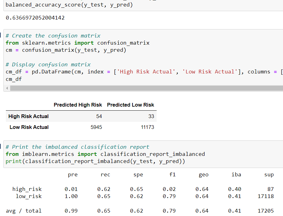
Task: Click the output value 0.6366972052004142
Action: click(x=35, y=18)
